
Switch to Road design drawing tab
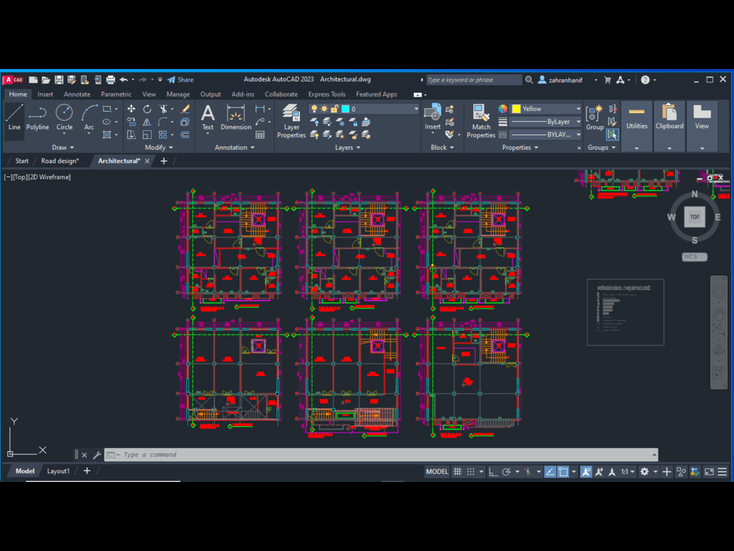pyautogui.click(x=60, y=161)
